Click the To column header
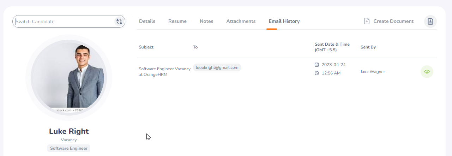The height and width of the screenshot is (156, 452). pyautogui.click(x=195, y=47)
